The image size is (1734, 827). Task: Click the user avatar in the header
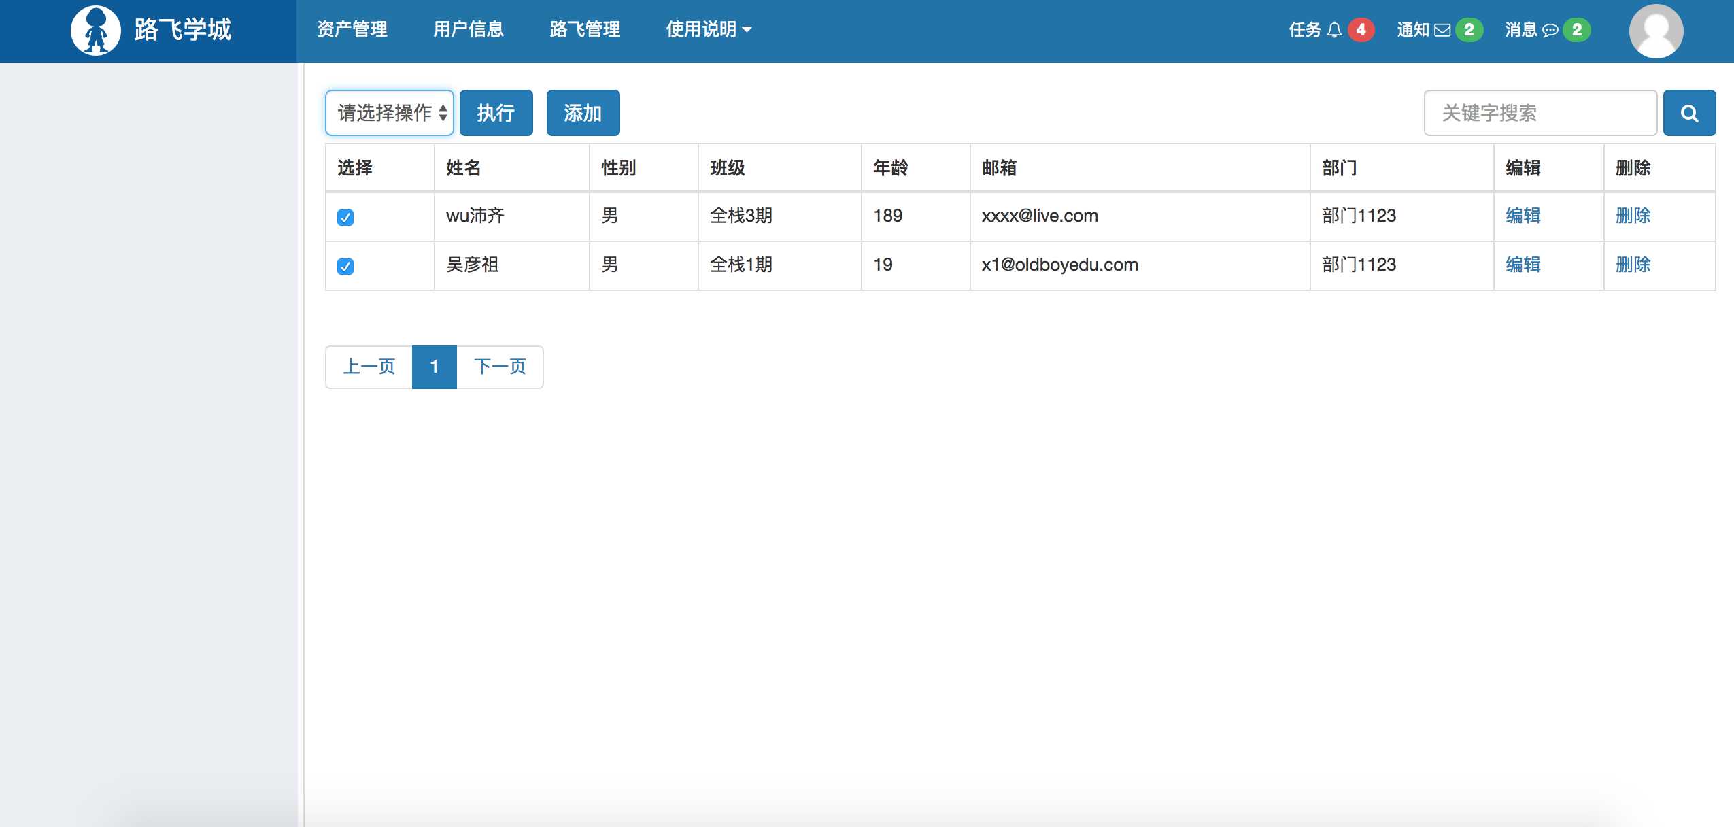(x=1656, y=31)
